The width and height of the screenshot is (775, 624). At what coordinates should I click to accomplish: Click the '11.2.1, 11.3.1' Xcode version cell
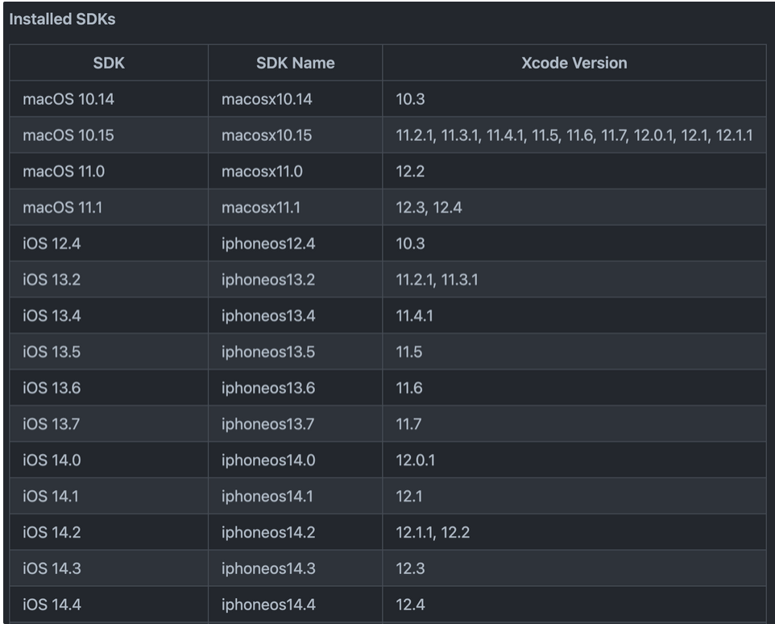point(574,280)
